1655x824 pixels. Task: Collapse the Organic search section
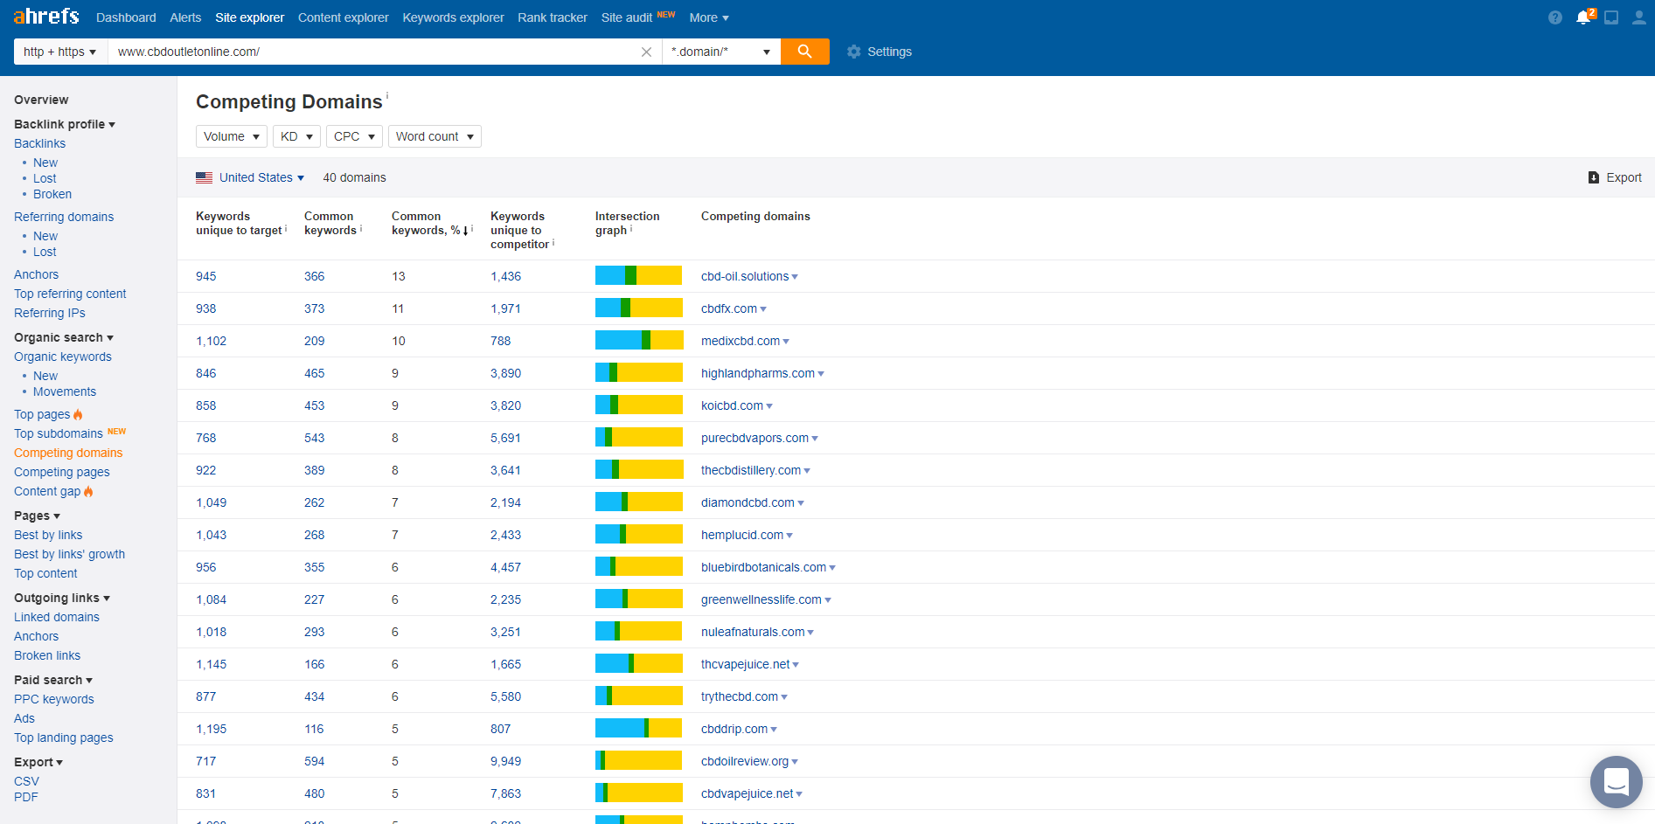[x=64, y=337]
